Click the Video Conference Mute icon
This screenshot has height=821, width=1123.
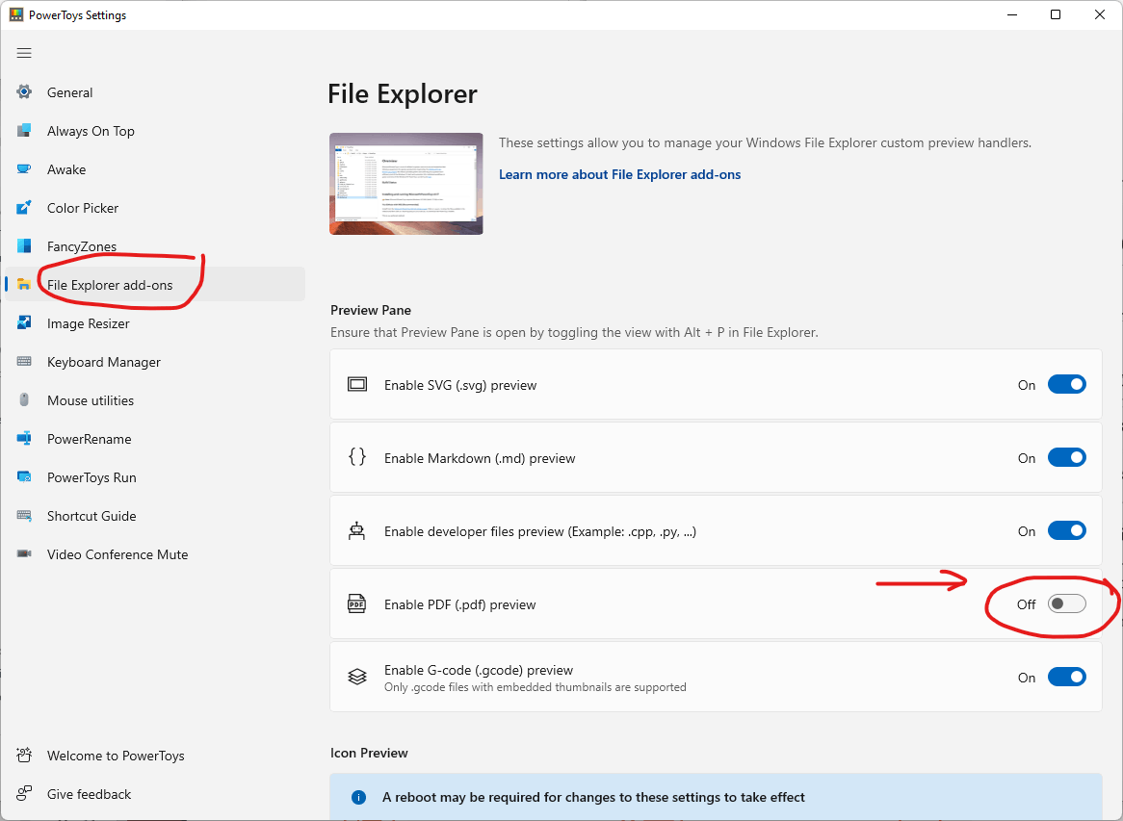point(23,553)
